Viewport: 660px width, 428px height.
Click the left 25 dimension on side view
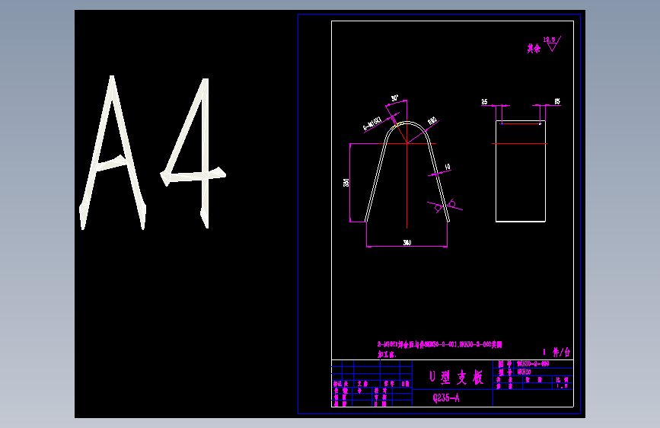[x=484, y=101]
